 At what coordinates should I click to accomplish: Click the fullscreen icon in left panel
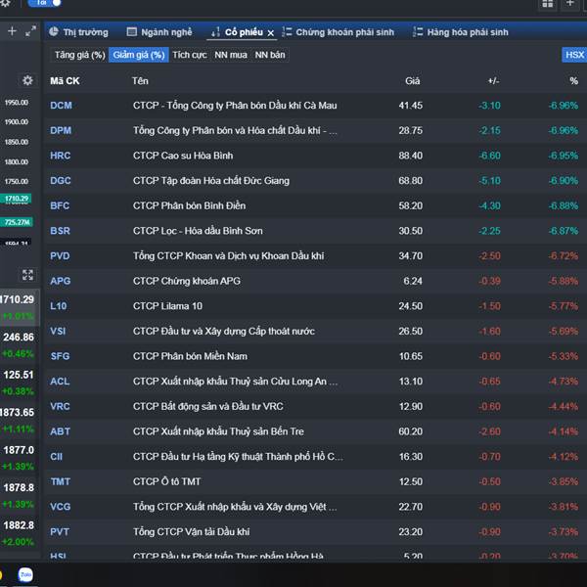click(27, 275)
